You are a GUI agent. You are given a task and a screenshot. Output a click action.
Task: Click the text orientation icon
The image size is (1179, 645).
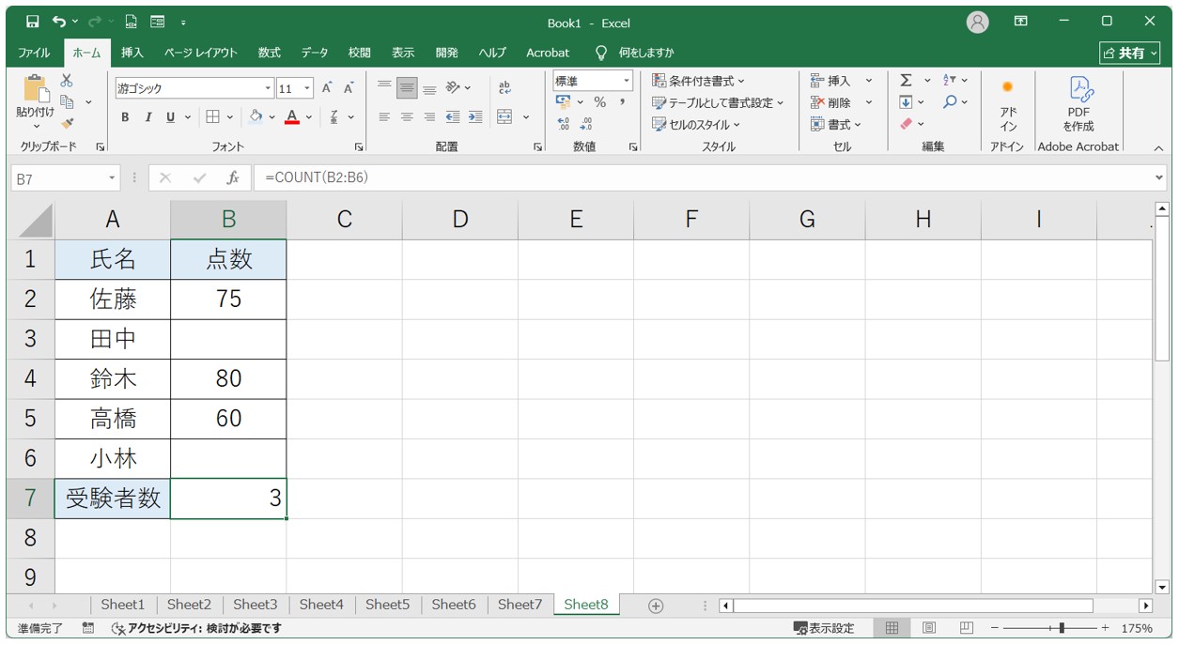tap(454, 88)
